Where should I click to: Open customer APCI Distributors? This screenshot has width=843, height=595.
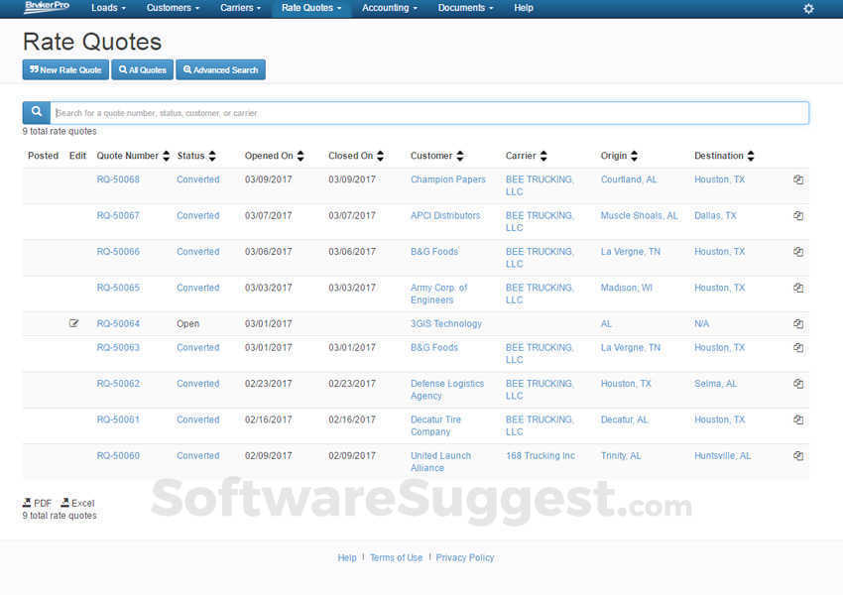pyautogui.click(x=445, y=215)
